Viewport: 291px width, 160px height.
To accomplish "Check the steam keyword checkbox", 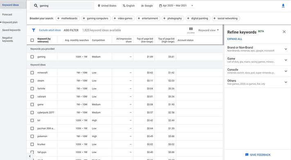I will click(x=32, y=81).
